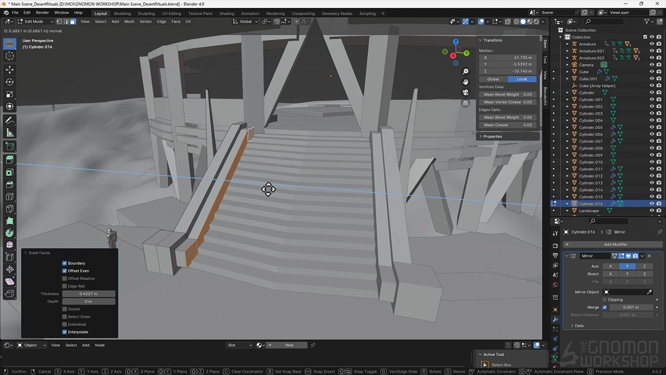Open the Mesh menu in viewport header

pyautogui.click(x=129, y=21)
